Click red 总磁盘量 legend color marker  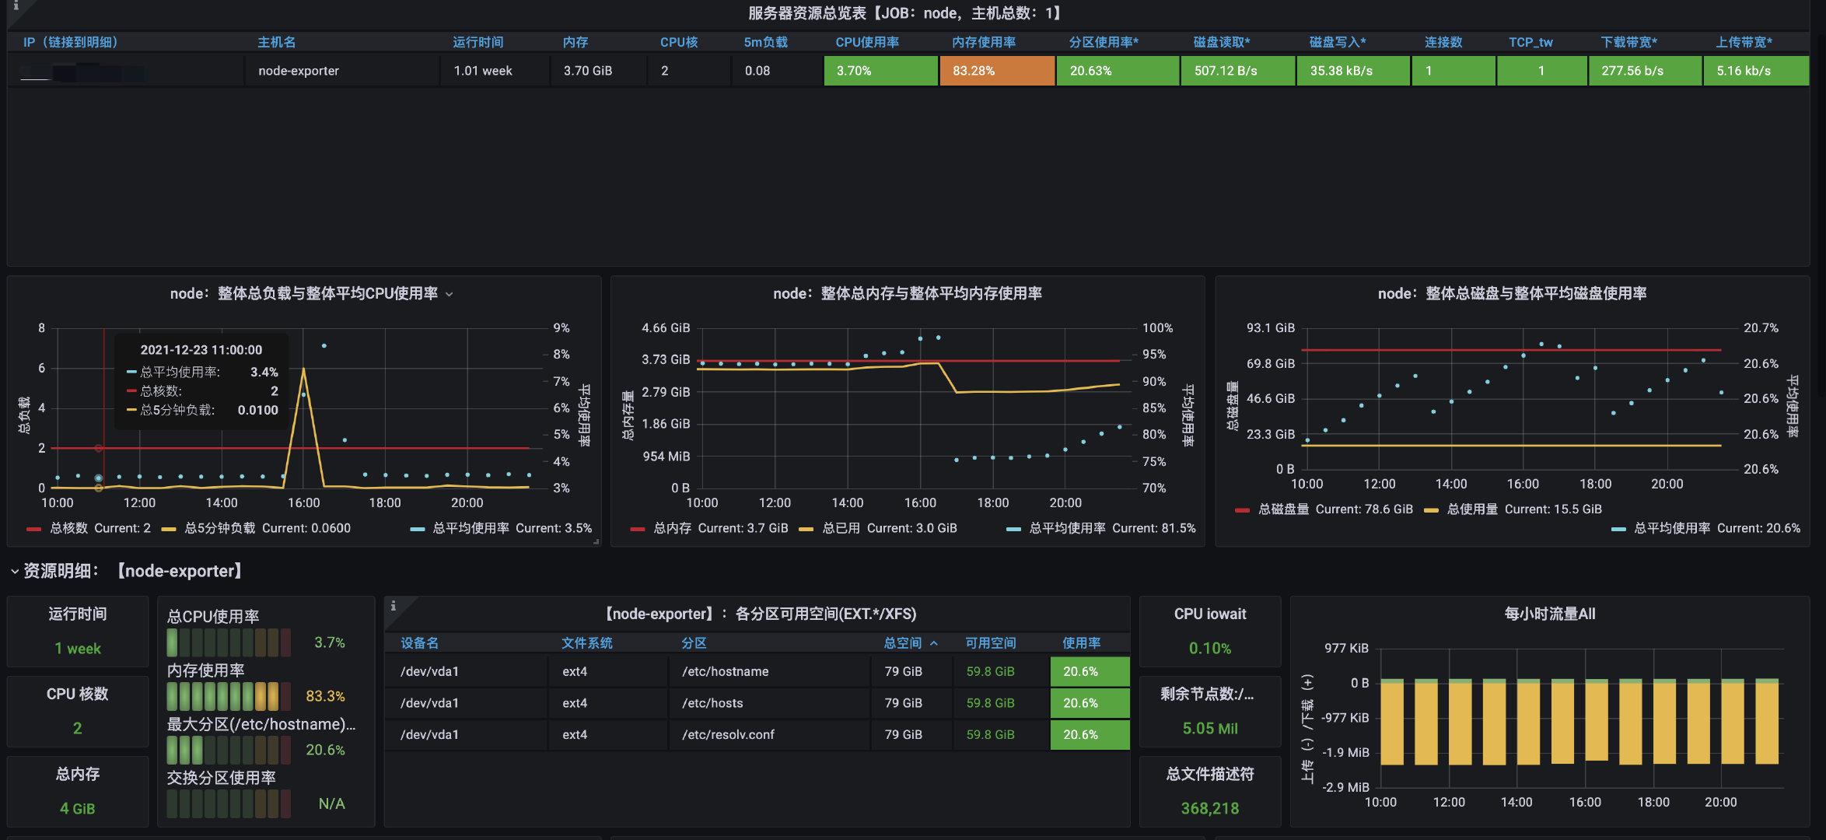[1242, 510]
